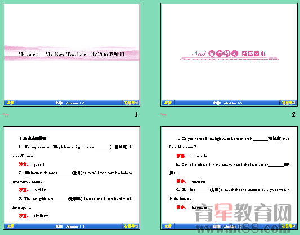Select slide 2 thumbnail with pink heading banner
The height and width of the screenshot is (235, 300).
point(229,55)
